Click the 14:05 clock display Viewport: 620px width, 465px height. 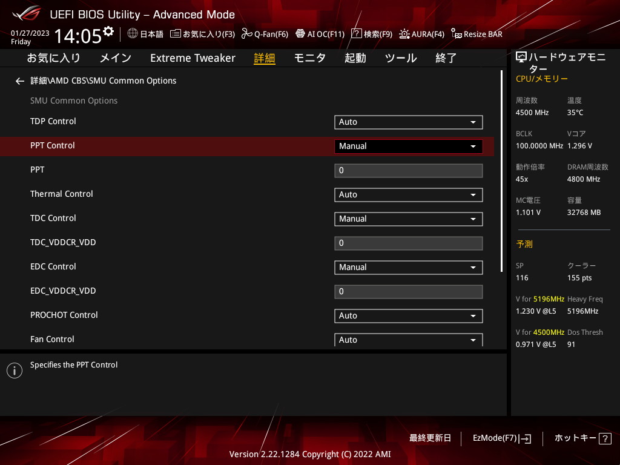pyautogui.click(x=77, y=36)
